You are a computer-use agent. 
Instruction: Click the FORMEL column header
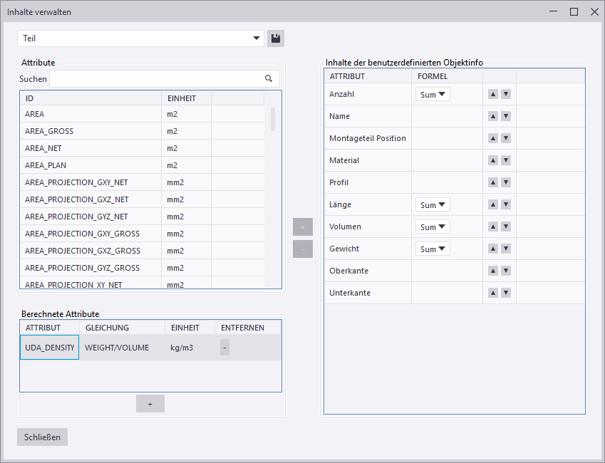pos(447,76)
